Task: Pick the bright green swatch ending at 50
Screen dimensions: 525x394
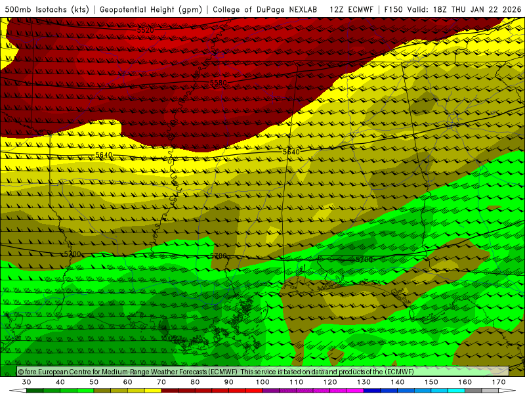Action: click(85, 391)
